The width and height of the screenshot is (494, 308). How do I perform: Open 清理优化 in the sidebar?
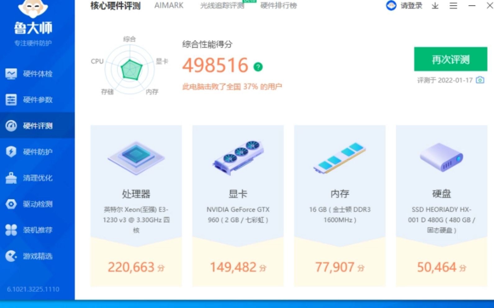click(x=37, y=178)
